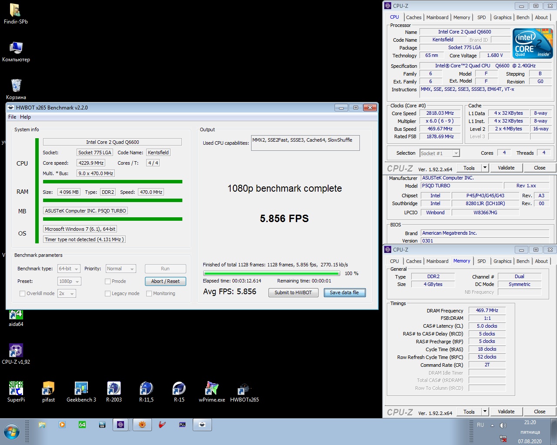Click the benchmark progress bar
The image size is (557, 445).
[x=272, y=273]
